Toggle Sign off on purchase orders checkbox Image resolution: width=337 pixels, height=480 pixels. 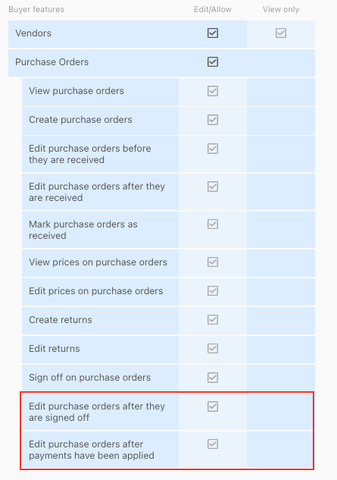pos(213,378)
